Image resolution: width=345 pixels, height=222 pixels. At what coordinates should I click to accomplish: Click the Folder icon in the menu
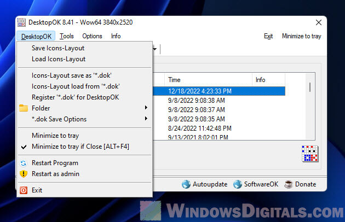(24, 108)
